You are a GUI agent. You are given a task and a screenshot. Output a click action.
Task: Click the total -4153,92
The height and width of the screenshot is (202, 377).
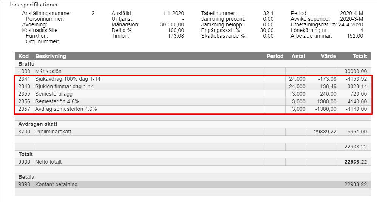[356, 79]
